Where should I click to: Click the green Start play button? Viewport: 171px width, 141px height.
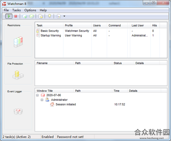point(9,16)
